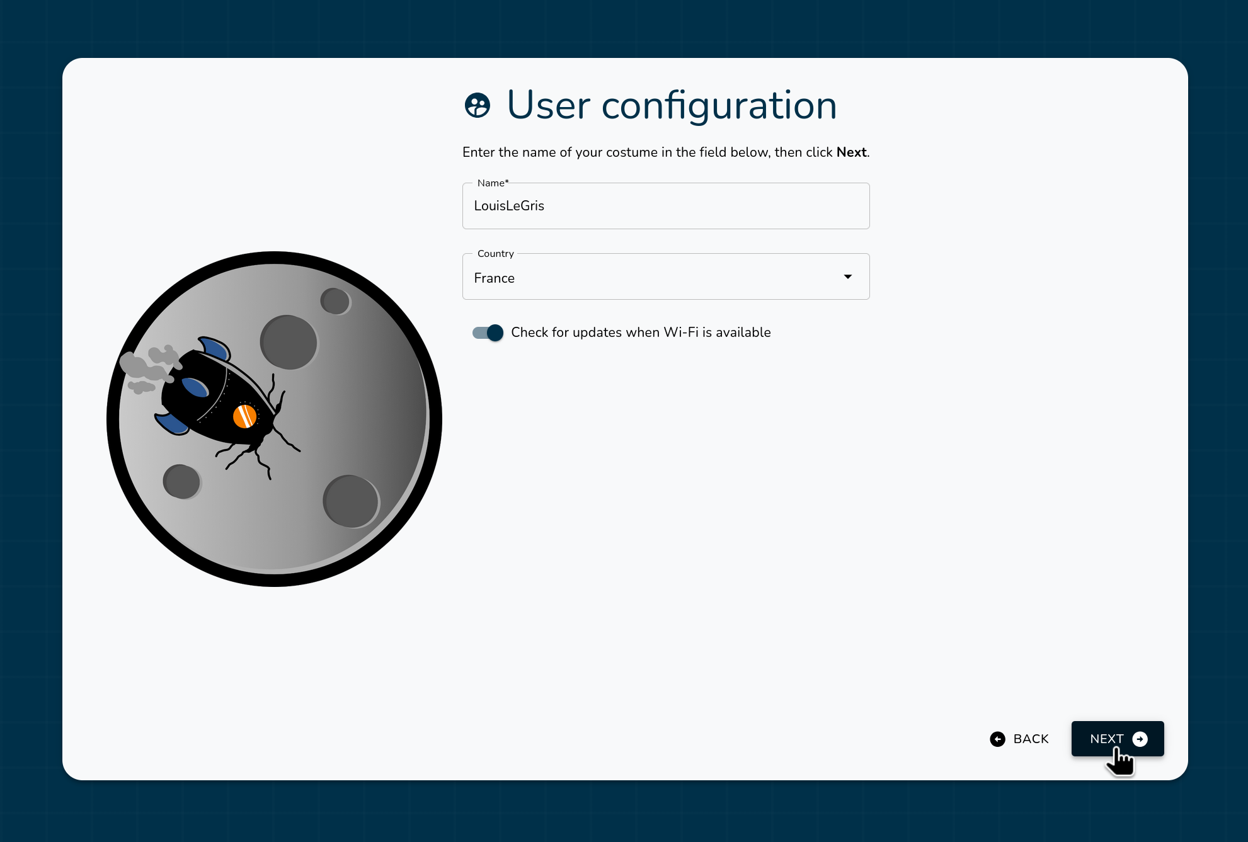Open the Country dropdown showing France

666,277
